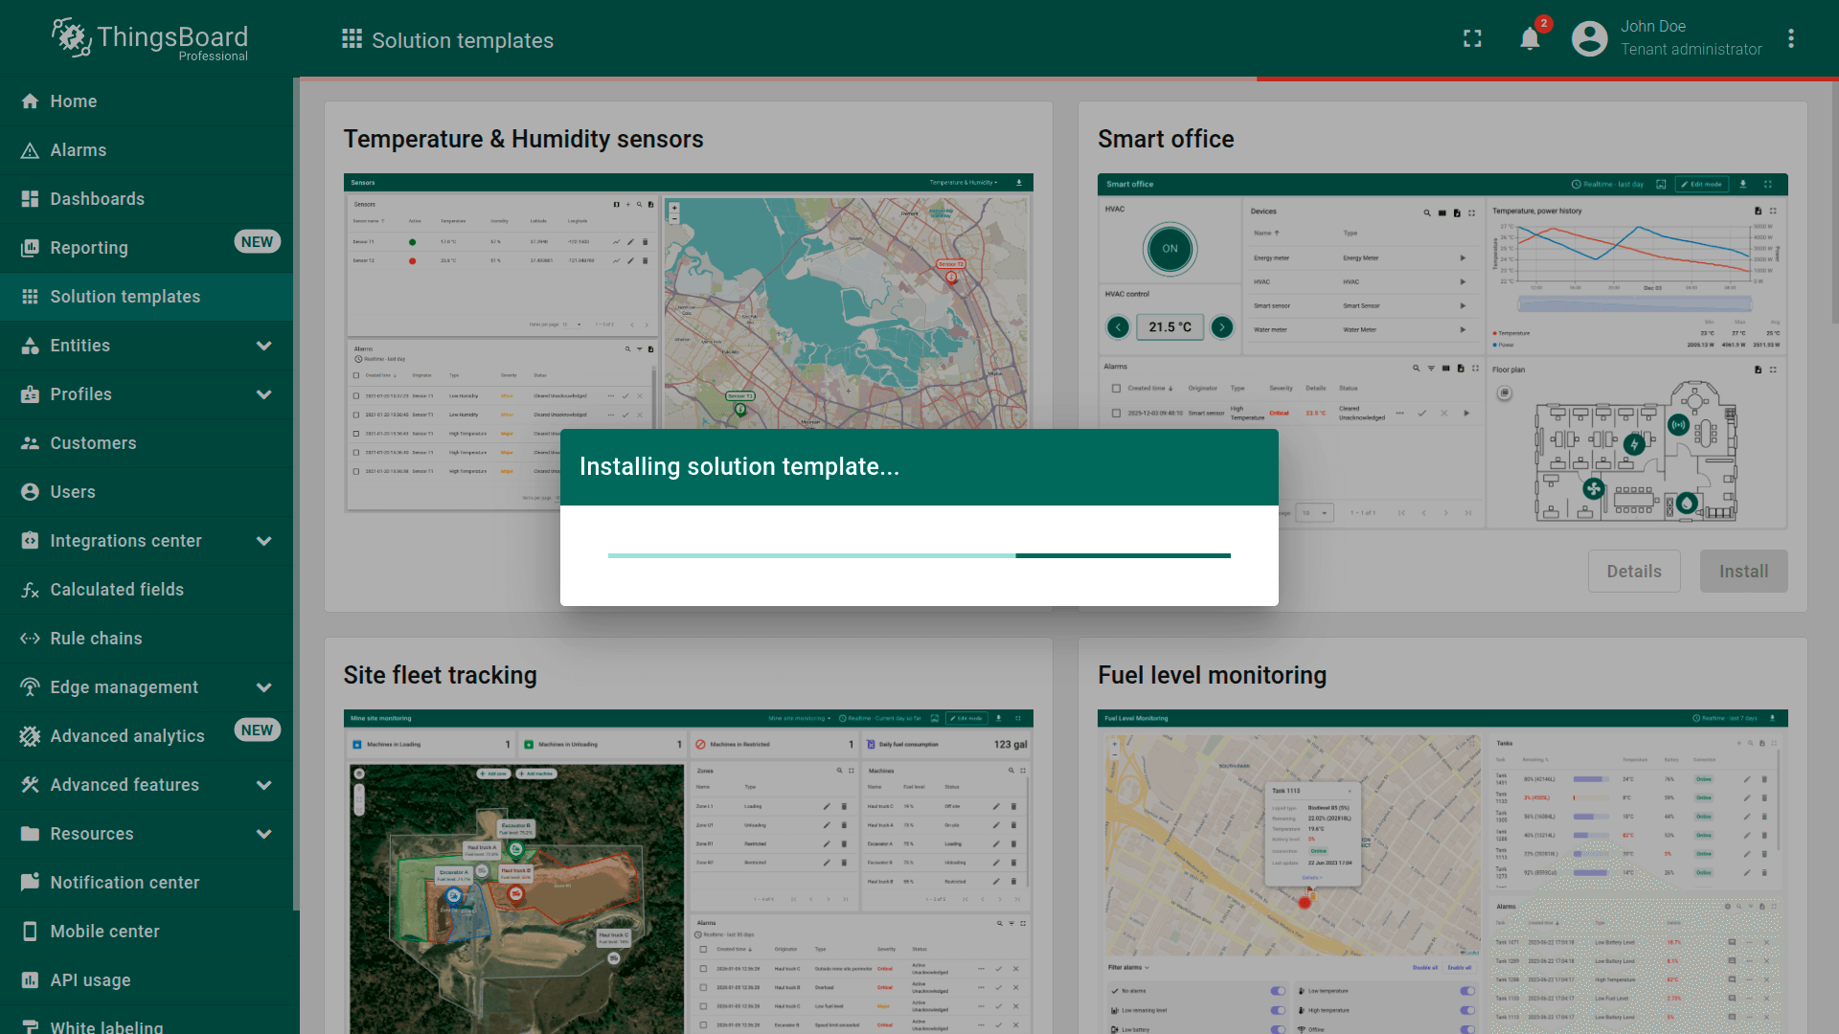
Task: Open user menu three-dot icon
Action: (x=1790, y=38)
